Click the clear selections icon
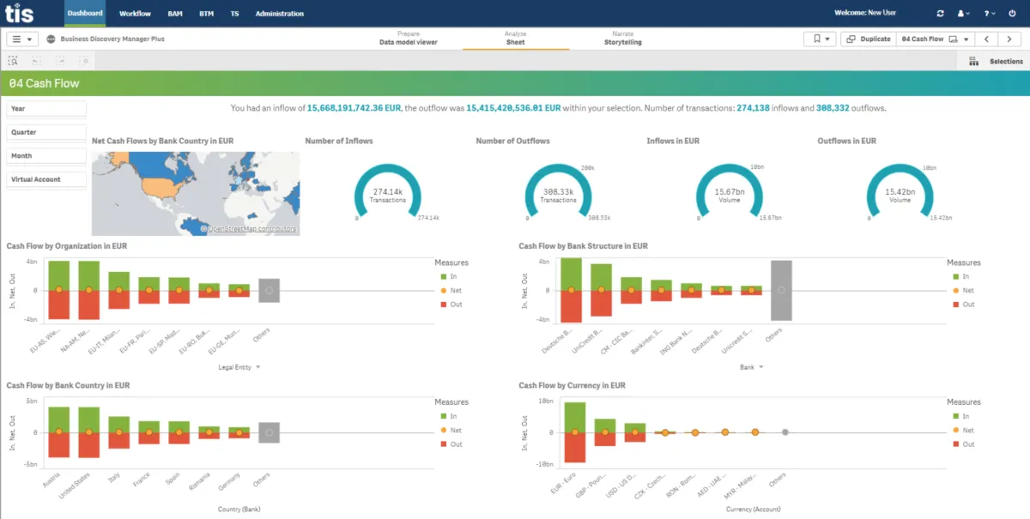The image size is (1030, 519). [x=84, y=61]
